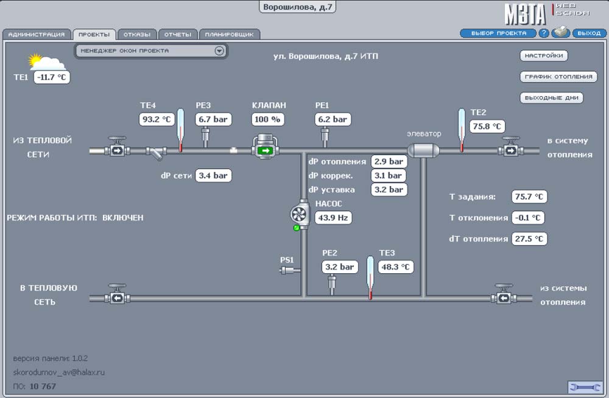Go to the ОТЧЕТЫ tab
Screen dimensions: 609x398
178,35
